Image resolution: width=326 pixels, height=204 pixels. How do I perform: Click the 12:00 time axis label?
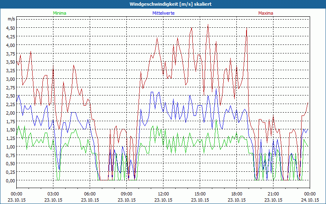point(163,194)
